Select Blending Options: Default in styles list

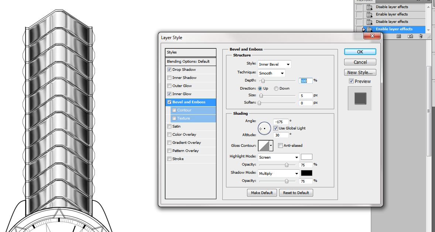(x=188, y=62)
